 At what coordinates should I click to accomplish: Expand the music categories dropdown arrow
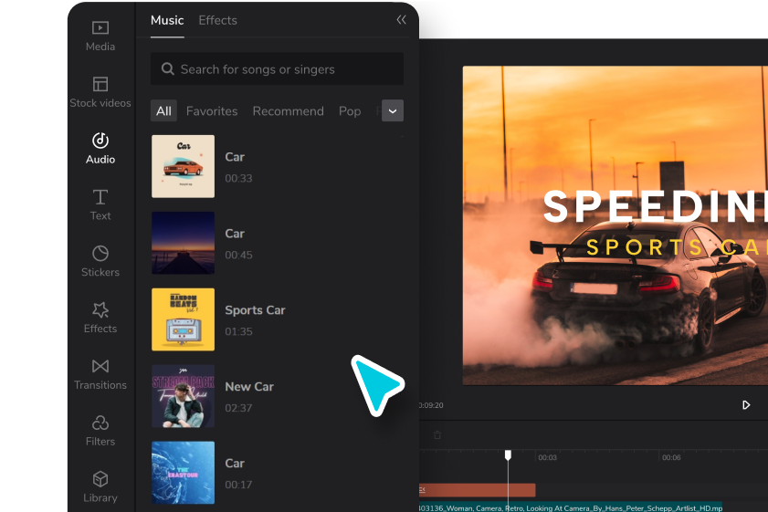393,110
